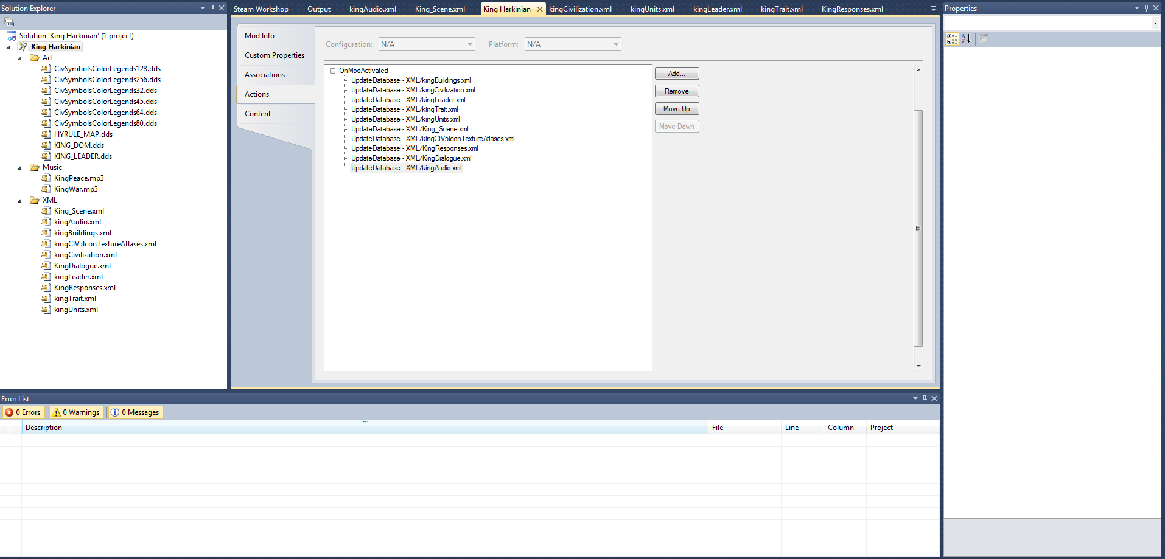Screen dimensions: 1165x559
Task: Open Property Pages icon in Properties panel
Action: click(x=984, y=39)
